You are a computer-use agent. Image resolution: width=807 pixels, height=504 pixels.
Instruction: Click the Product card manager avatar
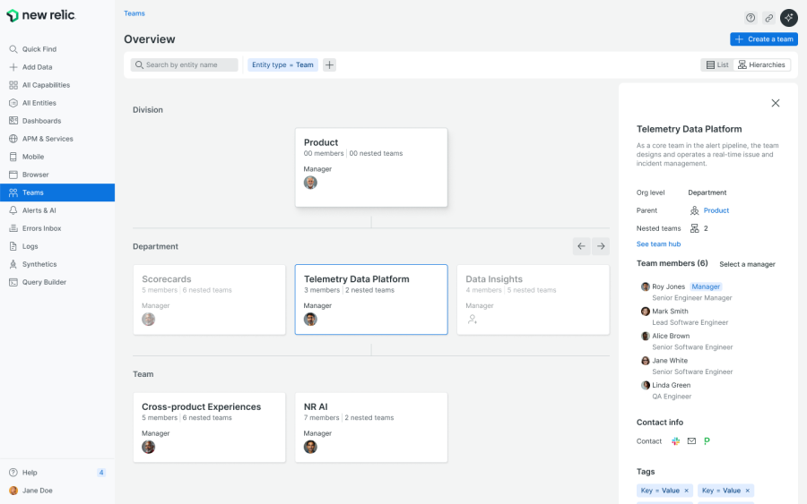310,183
